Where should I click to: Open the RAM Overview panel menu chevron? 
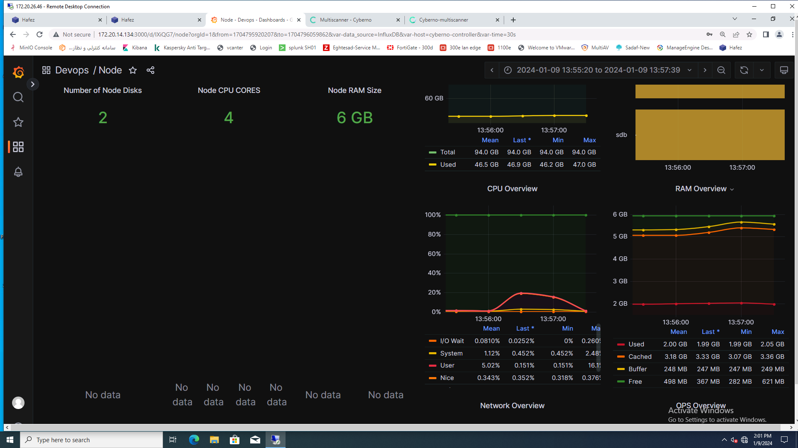[x=732, y=189]
